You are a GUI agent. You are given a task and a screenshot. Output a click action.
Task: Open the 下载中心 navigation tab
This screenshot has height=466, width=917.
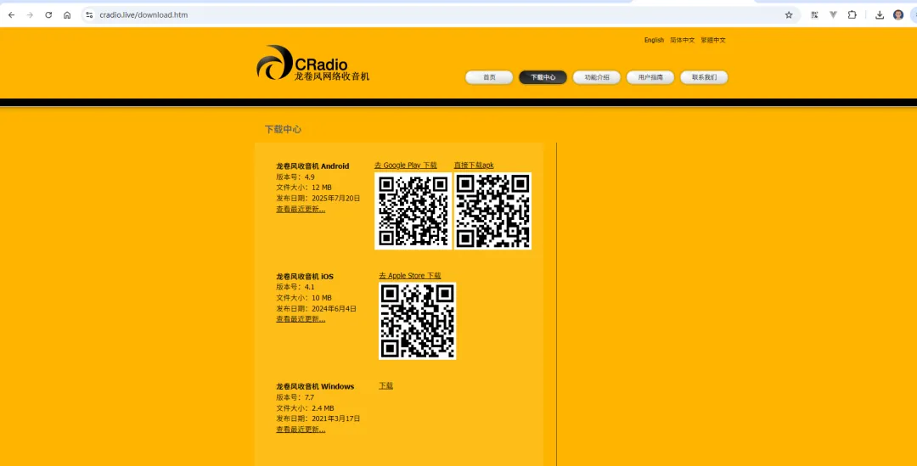[x=543, y=77]
